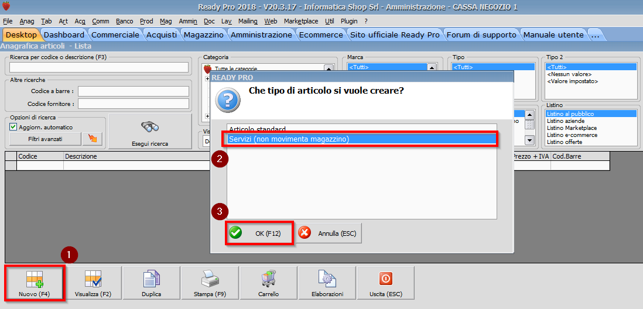Open the File menu
643x309 pixels.
tap(8, 21)
